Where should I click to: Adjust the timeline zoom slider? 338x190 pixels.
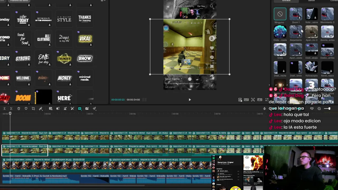pos(327,108)
